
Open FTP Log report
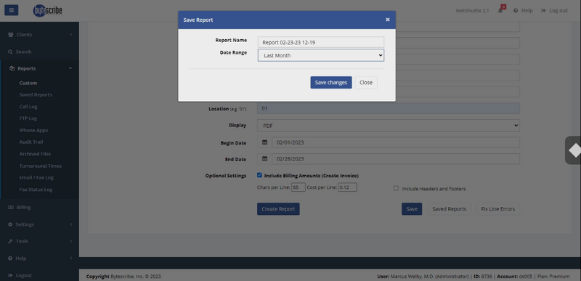pos(28,118)
